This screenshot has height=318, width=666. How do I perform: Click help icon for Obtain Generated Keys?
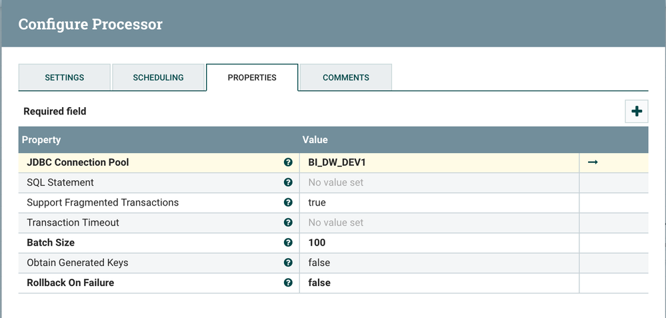(x=288, y=263)
